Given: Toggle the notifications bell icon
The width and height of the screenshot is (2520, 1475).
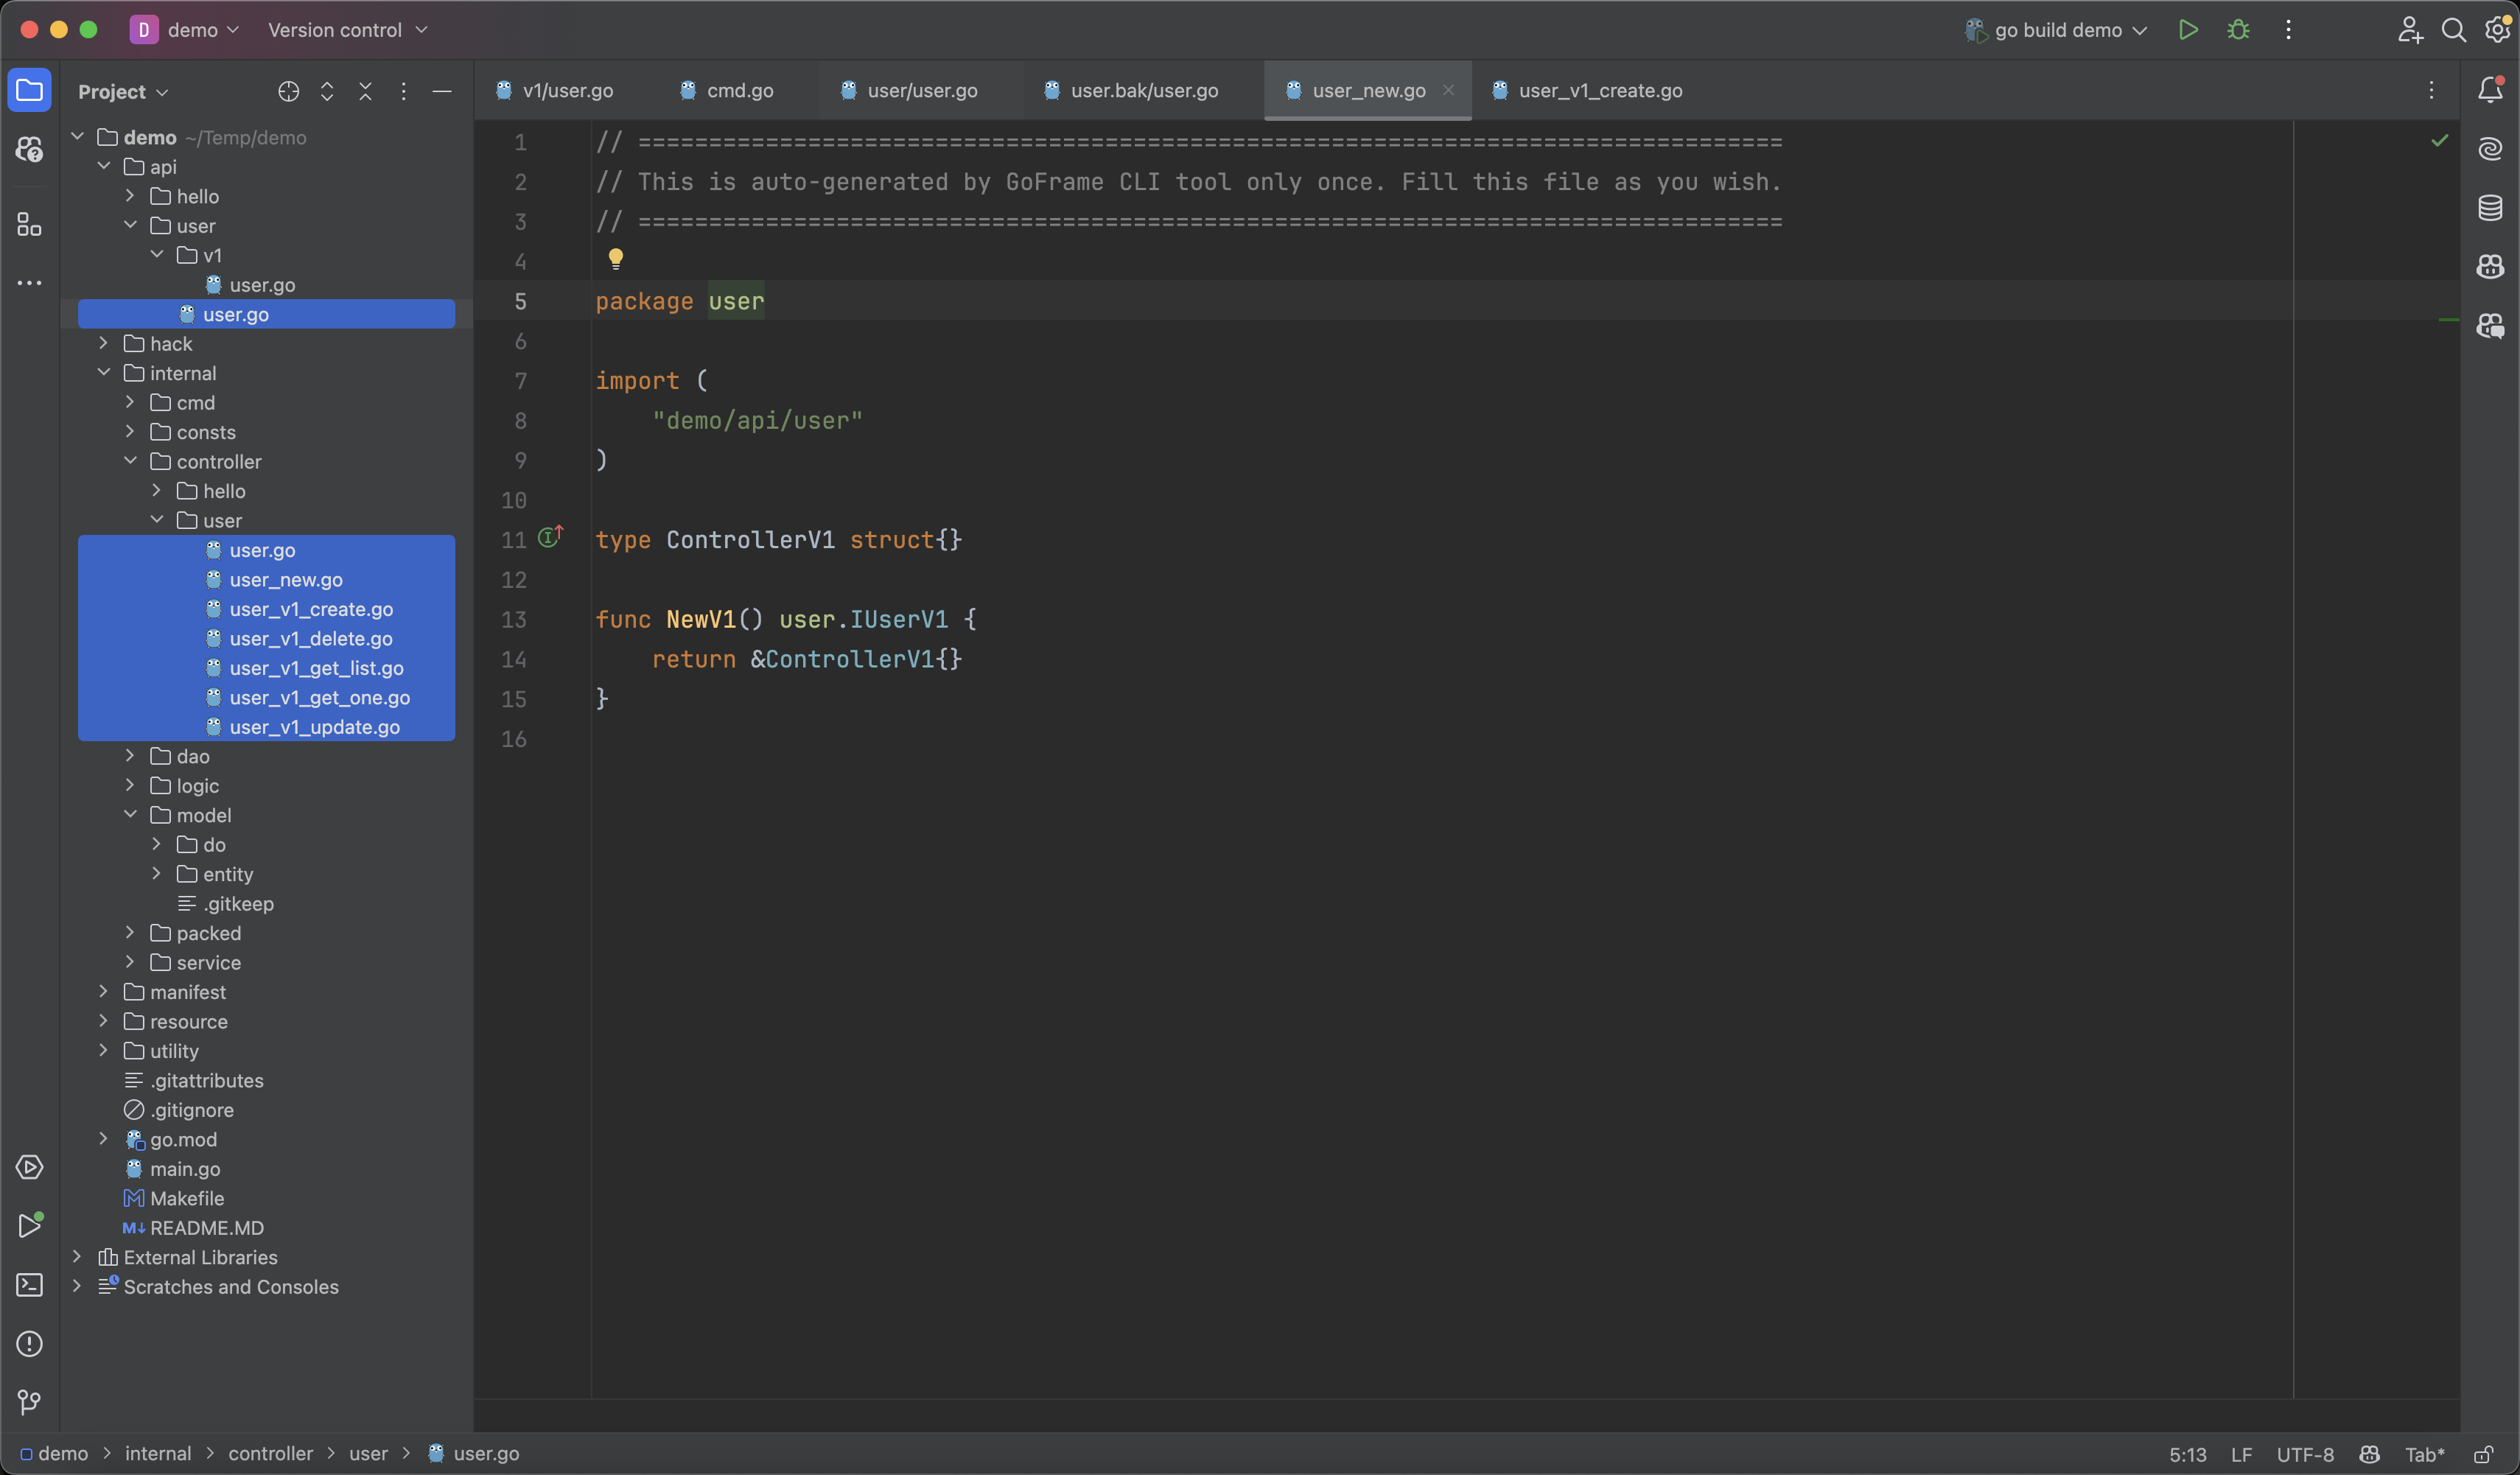Looking at the screenshot, I should [2492, 90].
